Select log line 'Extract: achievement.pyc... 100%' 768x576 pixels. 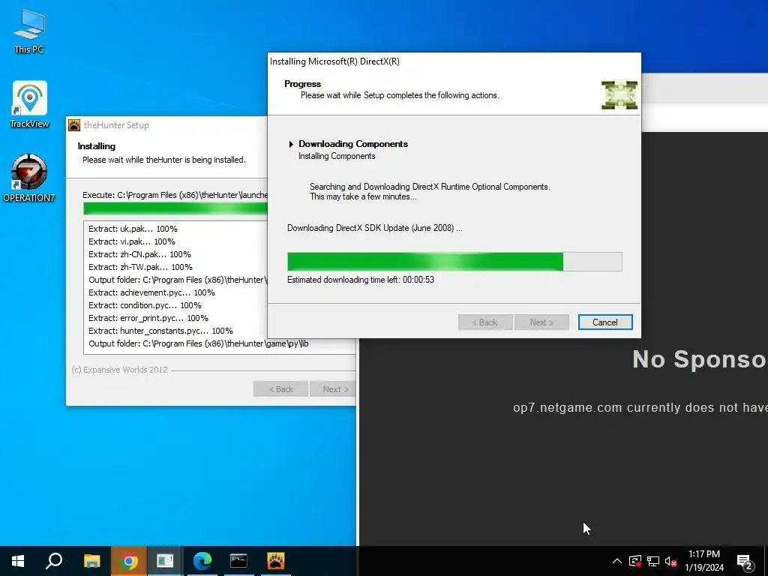click(x=151, y=292)
